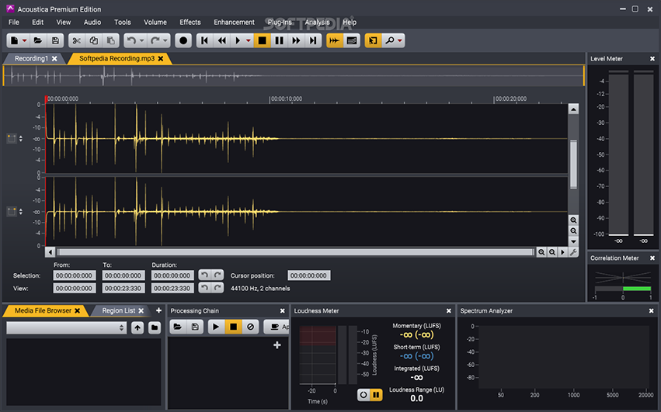Open the Media File Browser path combo box
The width and height of the screenshot is (661, 412).
point(66,327)
